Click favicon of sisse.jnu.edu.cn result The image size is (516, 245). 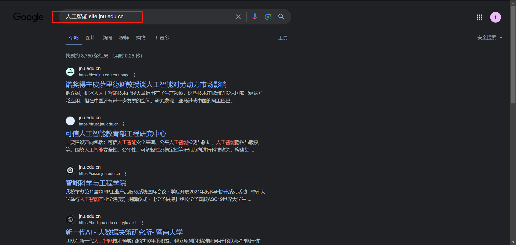coord(70,170)
